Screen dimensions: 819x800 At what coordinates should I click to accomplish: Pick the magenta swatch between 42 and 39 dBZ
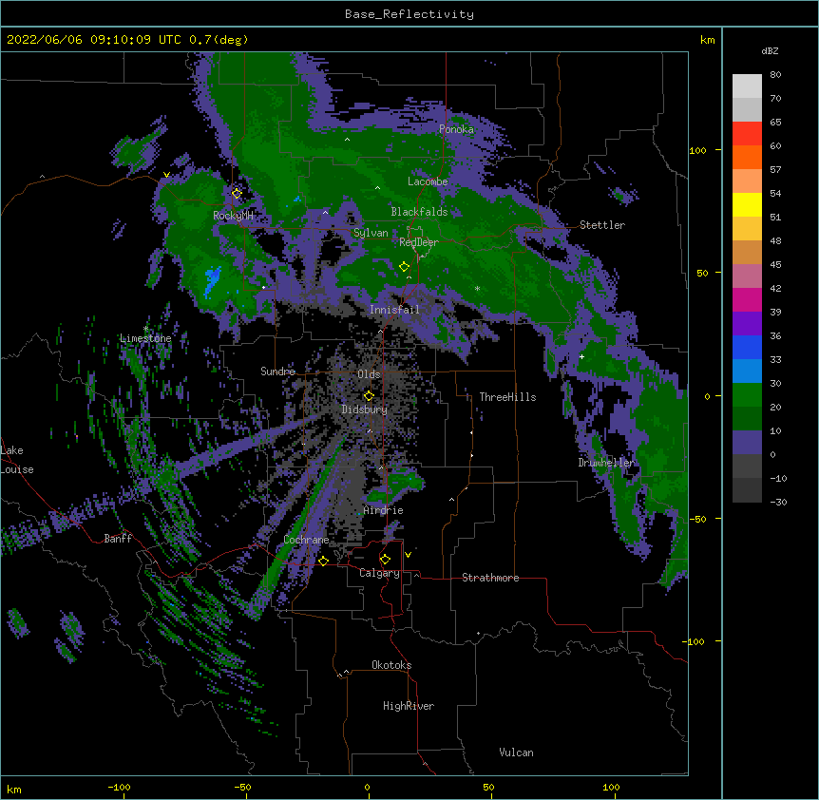click(x=747, y=299)
